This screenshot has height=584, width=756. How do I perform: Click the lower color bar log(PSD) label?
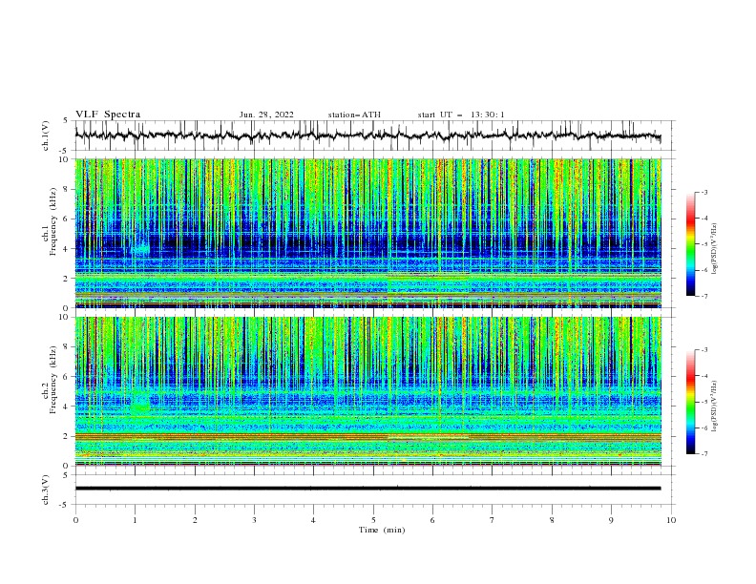point(714,407)
